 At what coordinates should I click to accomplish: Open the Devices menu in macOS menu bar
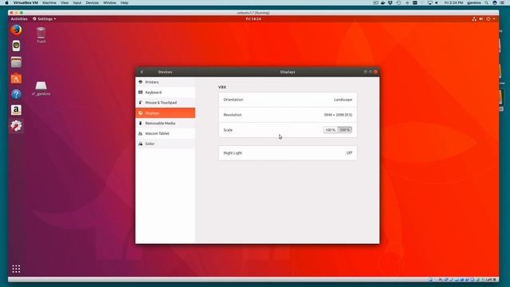pos(92,2)
